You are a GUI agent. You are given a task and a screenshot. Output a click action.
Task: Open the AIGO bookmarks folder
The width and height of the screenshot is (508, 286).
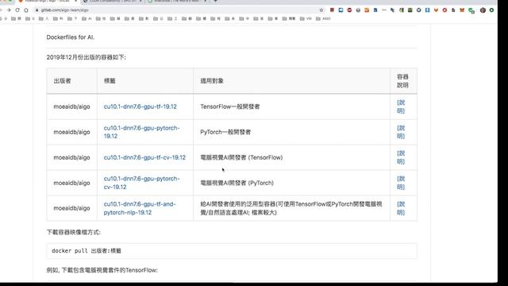click(323, 18)
